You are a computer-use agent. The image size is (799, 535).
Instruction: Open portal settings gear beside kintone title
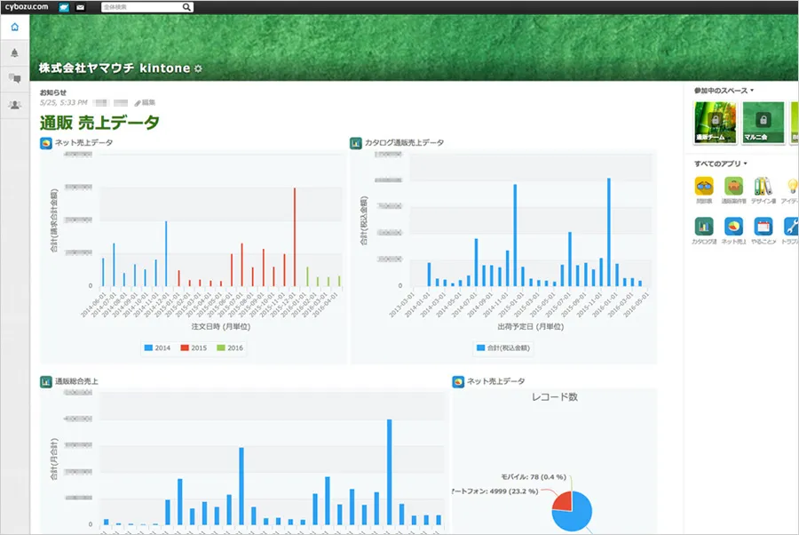[198, 68]
